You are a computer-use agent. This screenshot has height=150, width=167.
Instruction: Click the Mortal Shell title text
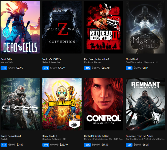pos(132,59)
